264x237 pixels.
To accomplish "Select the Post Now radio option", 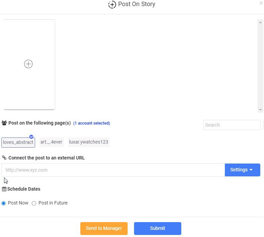I will tap(4, 203).
